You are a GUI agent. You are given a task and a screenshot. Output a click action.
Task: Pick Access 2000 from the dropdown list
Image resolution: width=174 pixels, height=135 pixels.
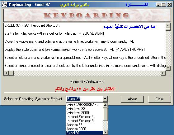[x=85, y=129]
